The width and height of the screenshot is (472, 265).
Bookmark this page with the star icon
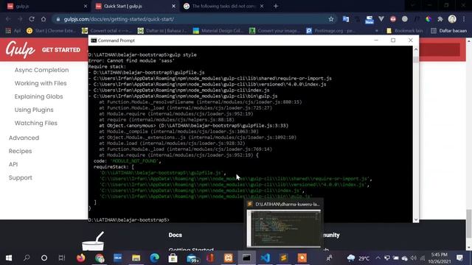click(x=331, y=19)
